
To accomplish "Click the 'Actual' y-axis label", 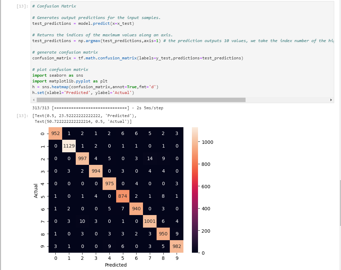I will (36, 191).
